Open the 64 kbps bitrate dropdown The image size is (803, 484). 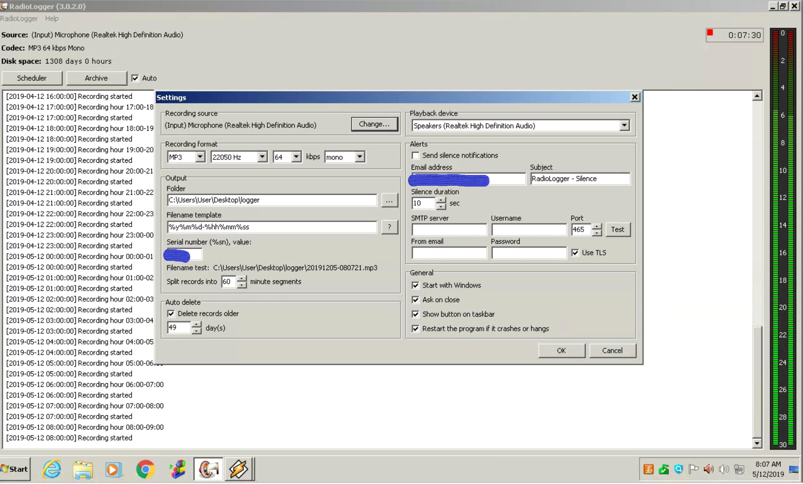point(296,157)
